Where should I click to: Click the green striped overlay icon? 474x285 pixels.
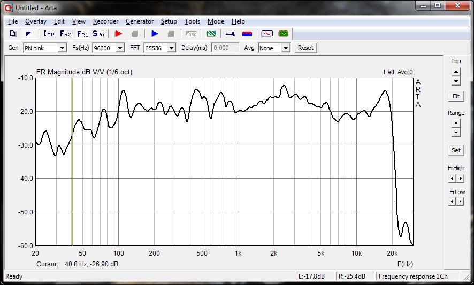click(211, 34)
